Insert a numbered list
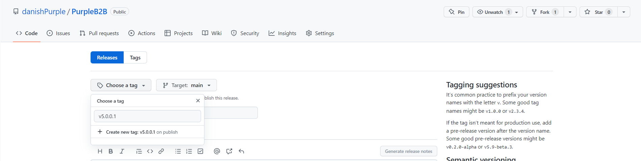 click(189, 151)
